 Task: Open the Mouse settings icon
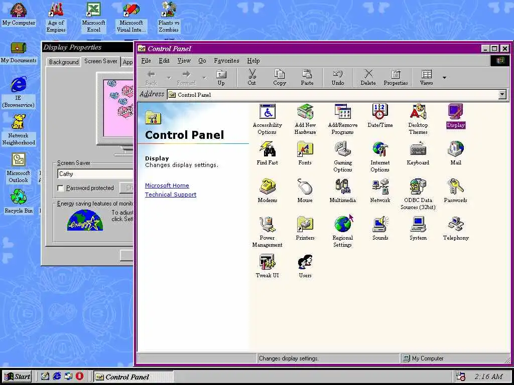tap(305, 191)
